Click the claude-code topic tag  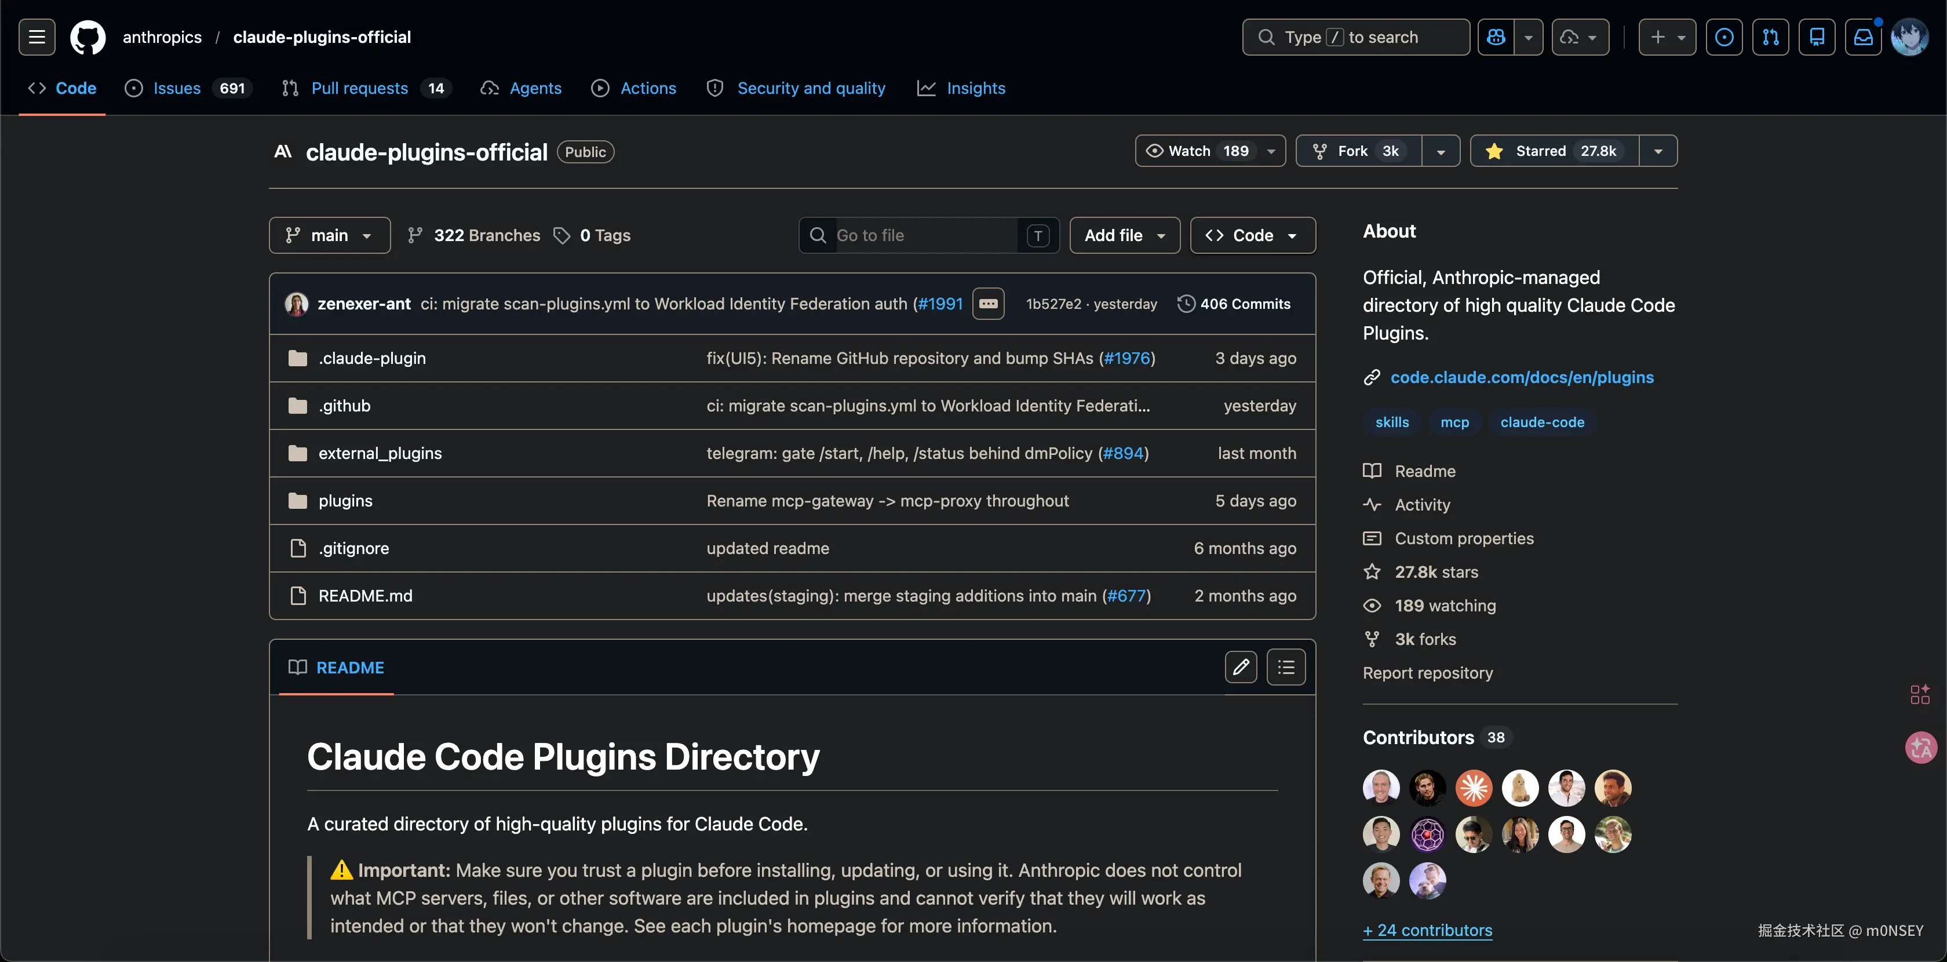1542,422
